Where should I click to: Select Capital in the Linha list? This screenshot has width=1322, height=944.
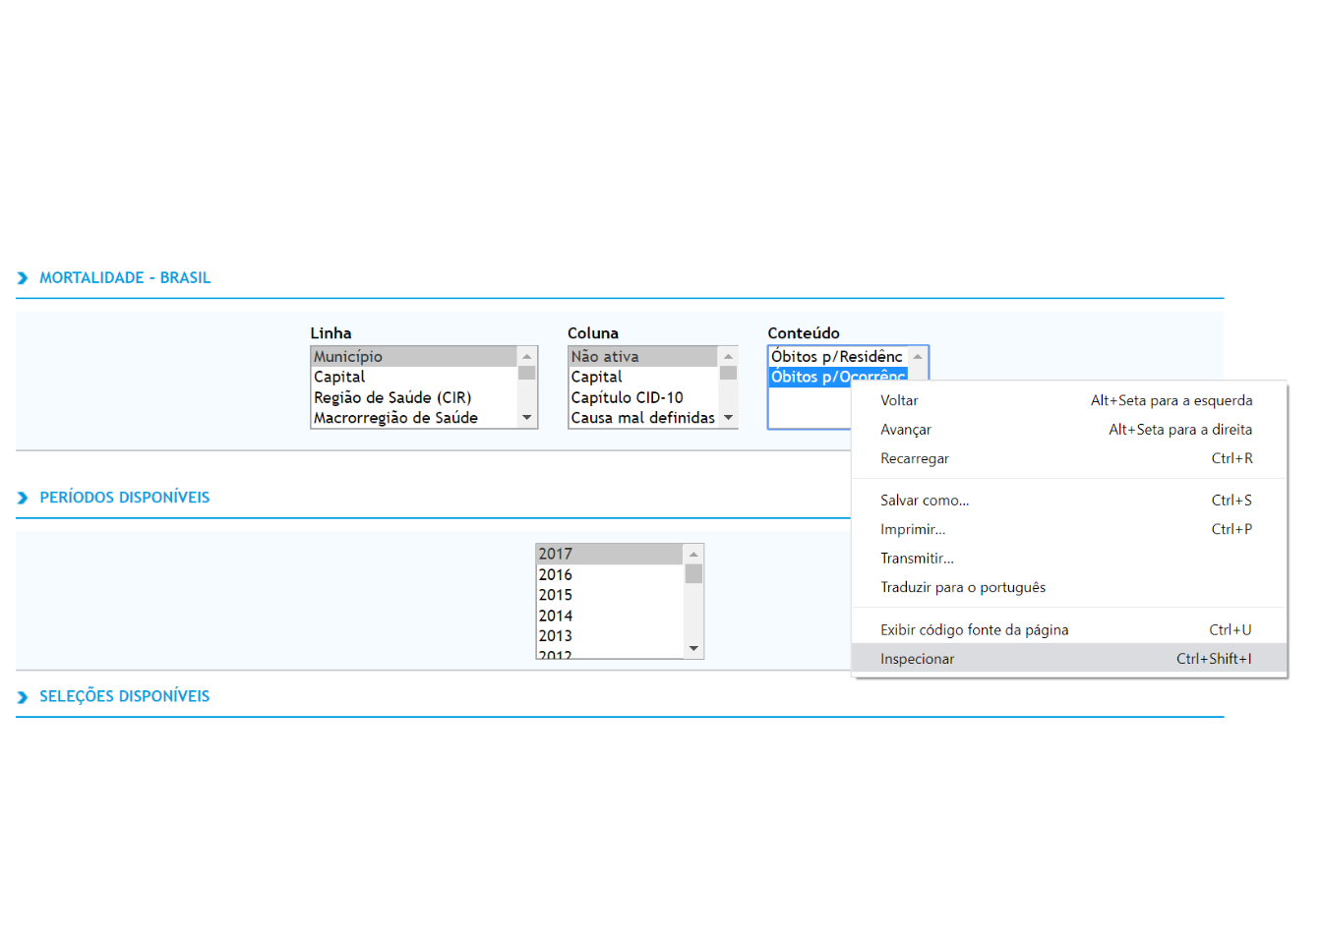click(339, 378)
